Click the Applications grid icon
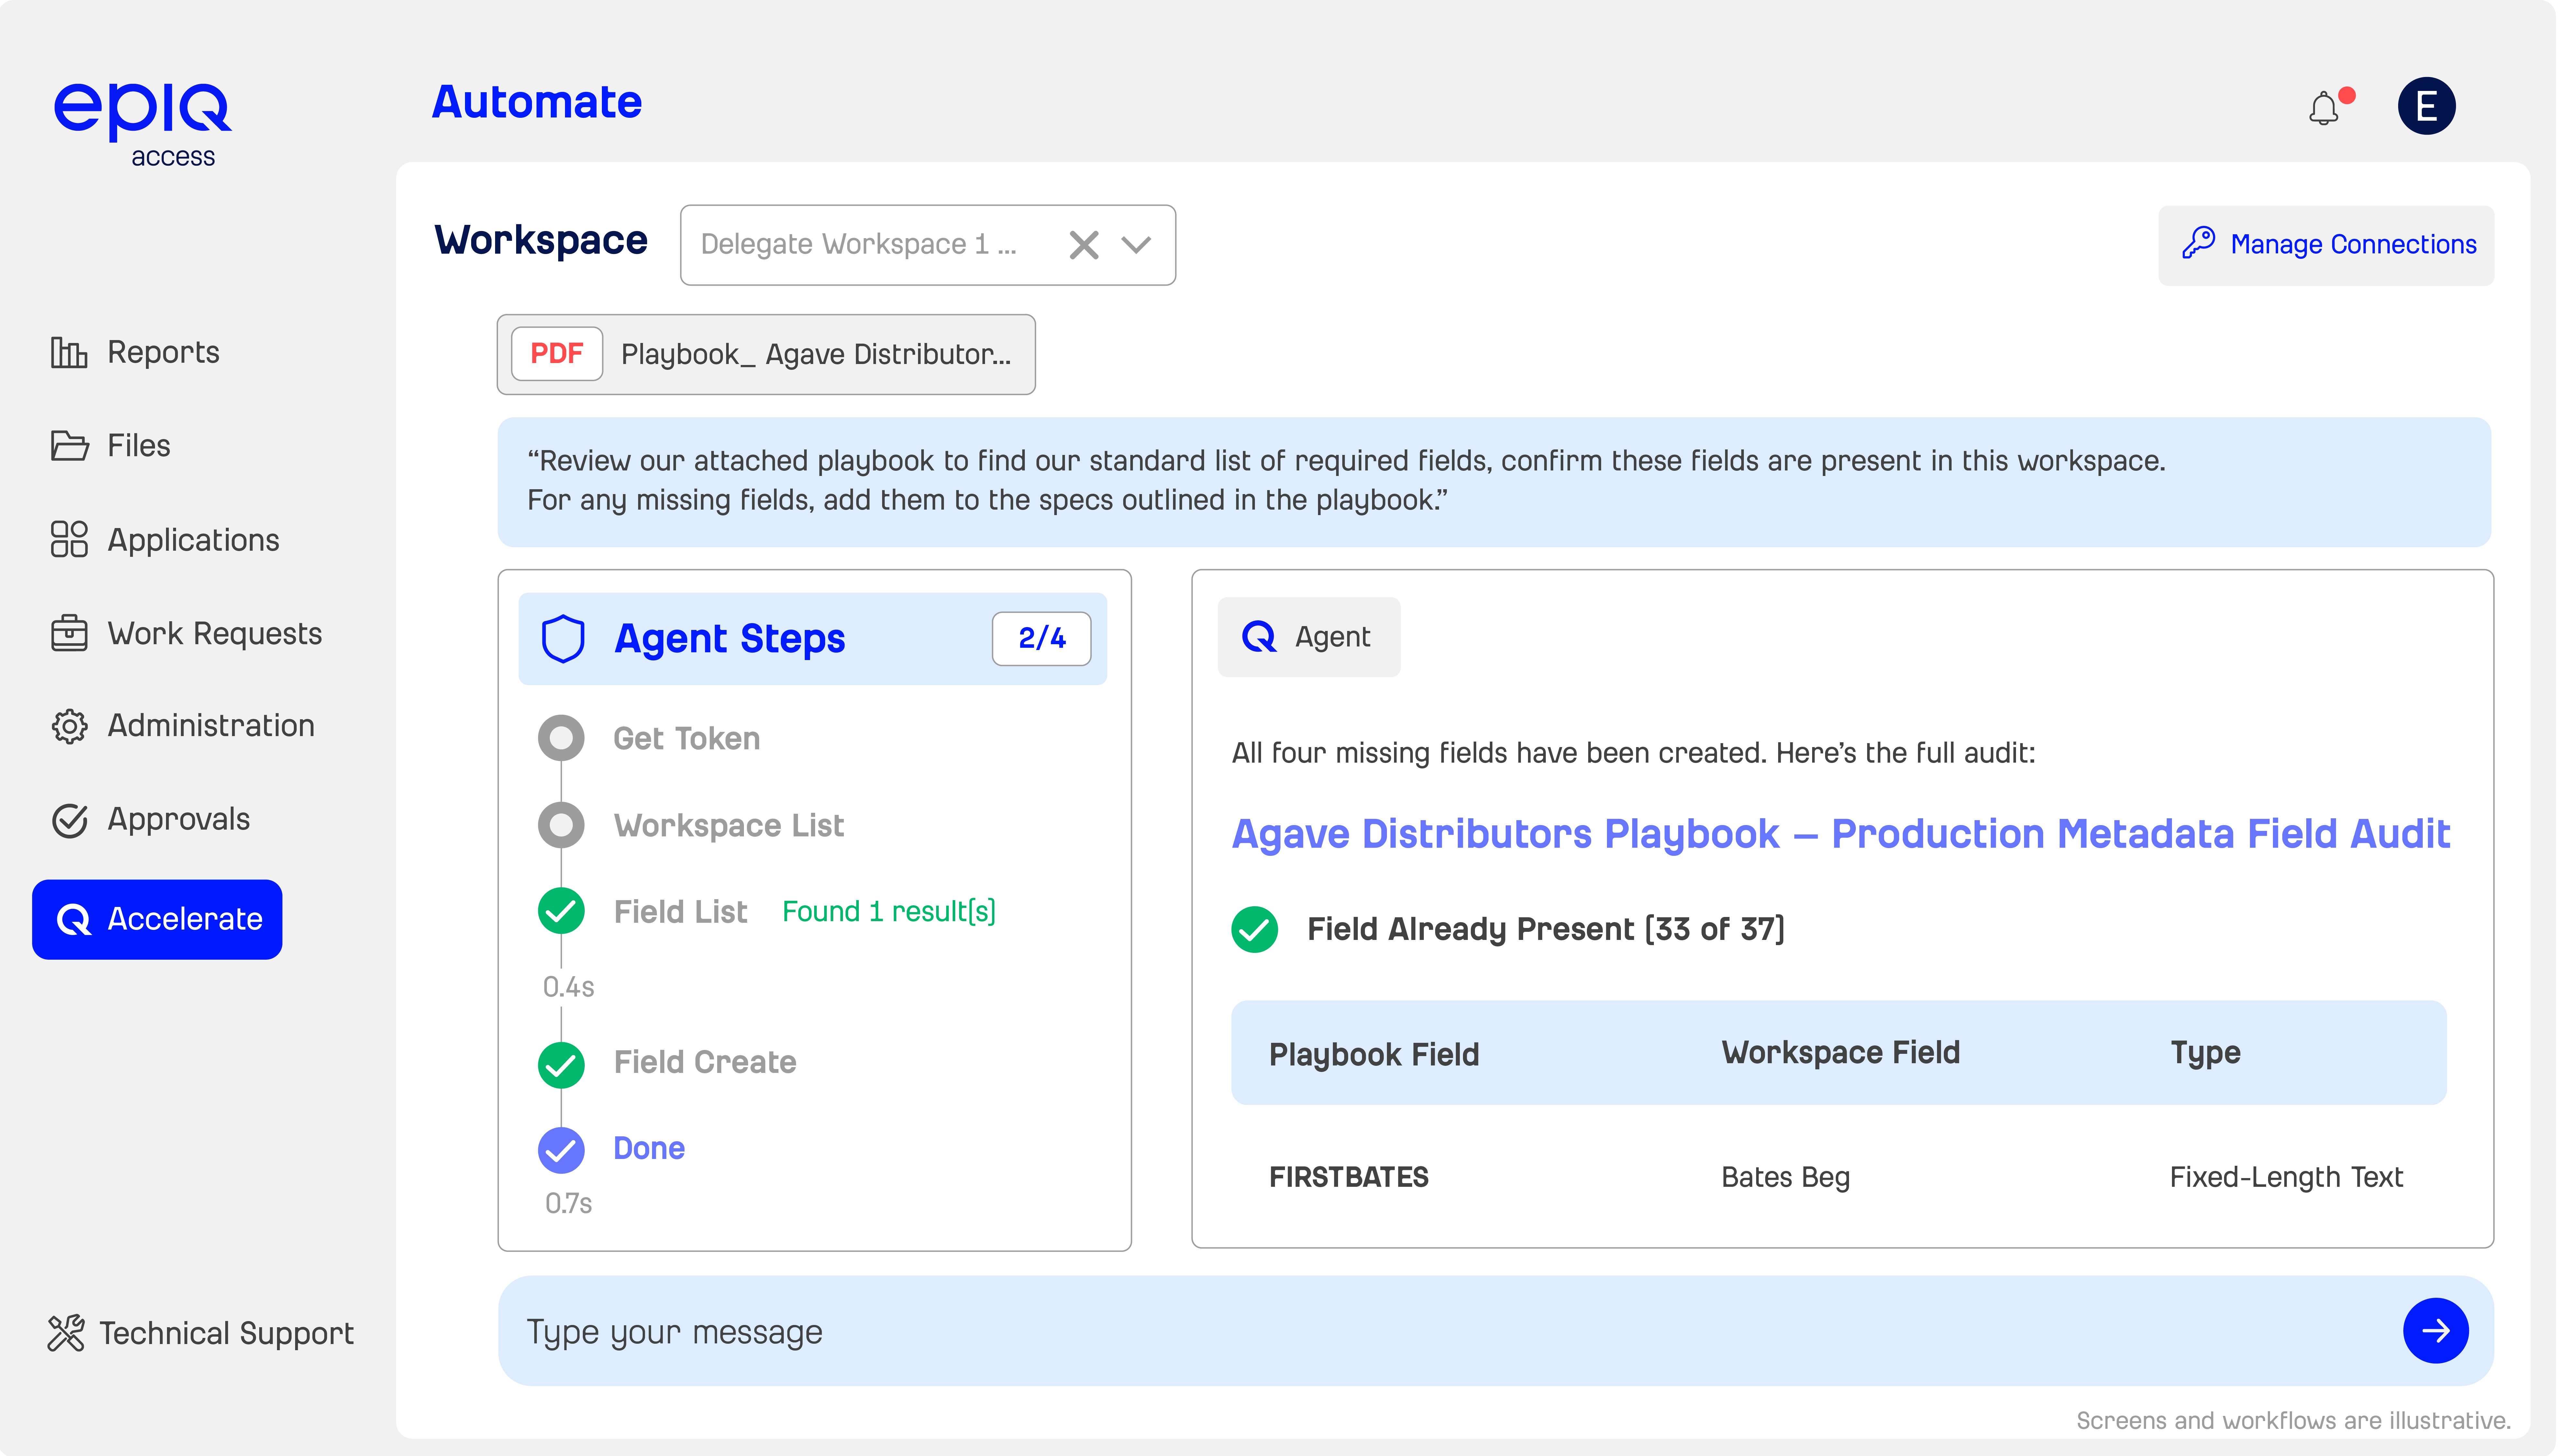Image resolution: width=2558 pixels, height=1456 pixels. 69,539
